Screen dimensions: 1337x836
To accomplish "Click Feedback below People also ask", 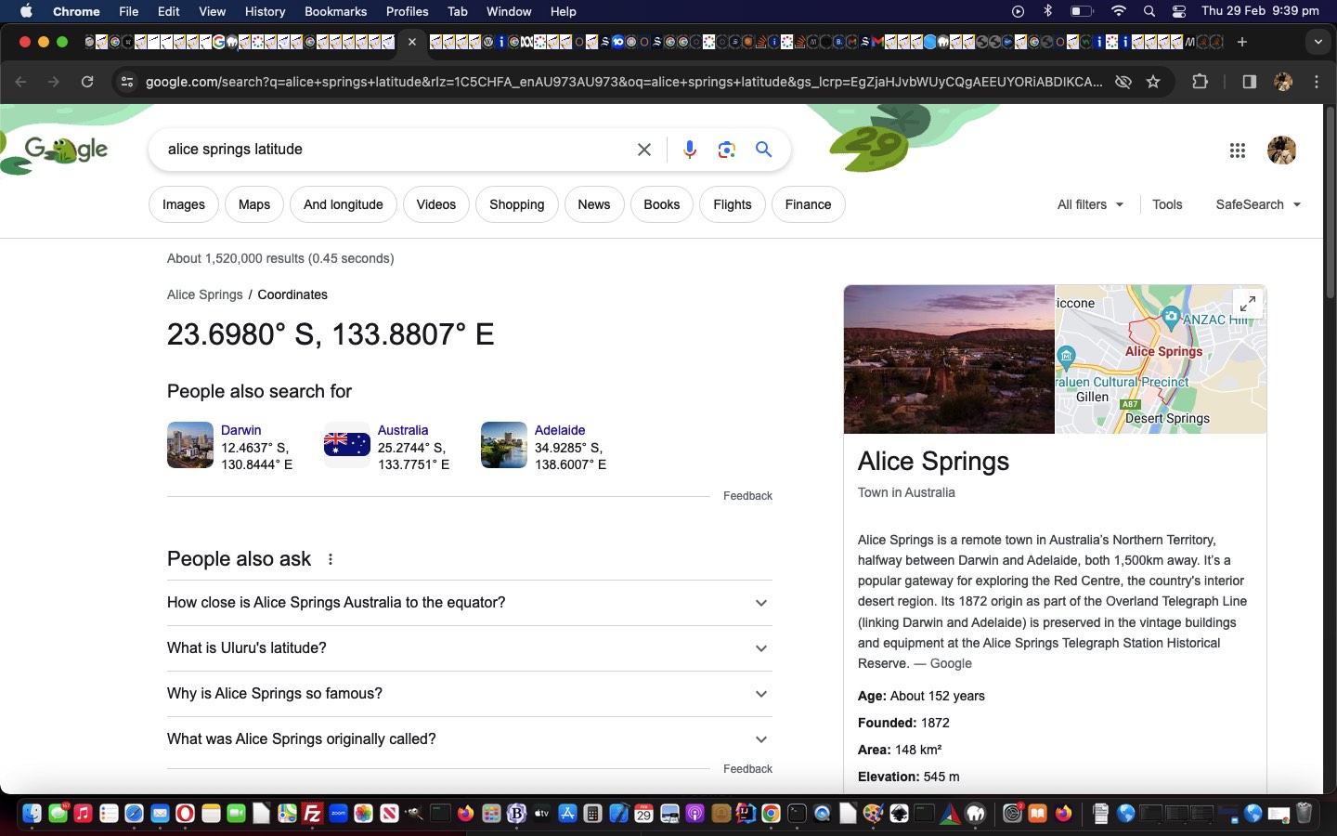I will tap(747, 769).
